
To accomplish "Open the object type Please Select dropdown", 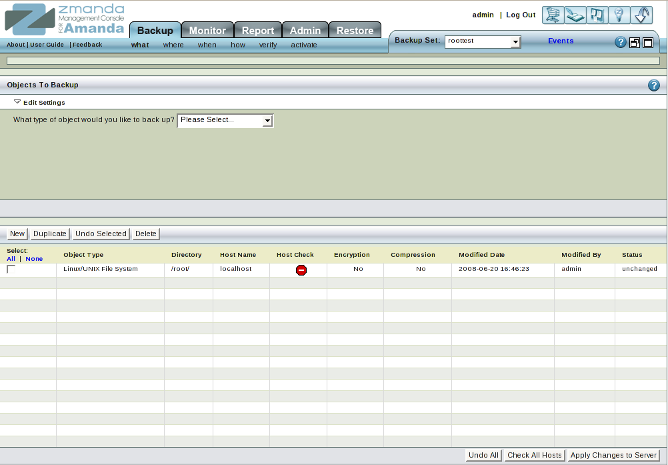I will coord(225,120).
